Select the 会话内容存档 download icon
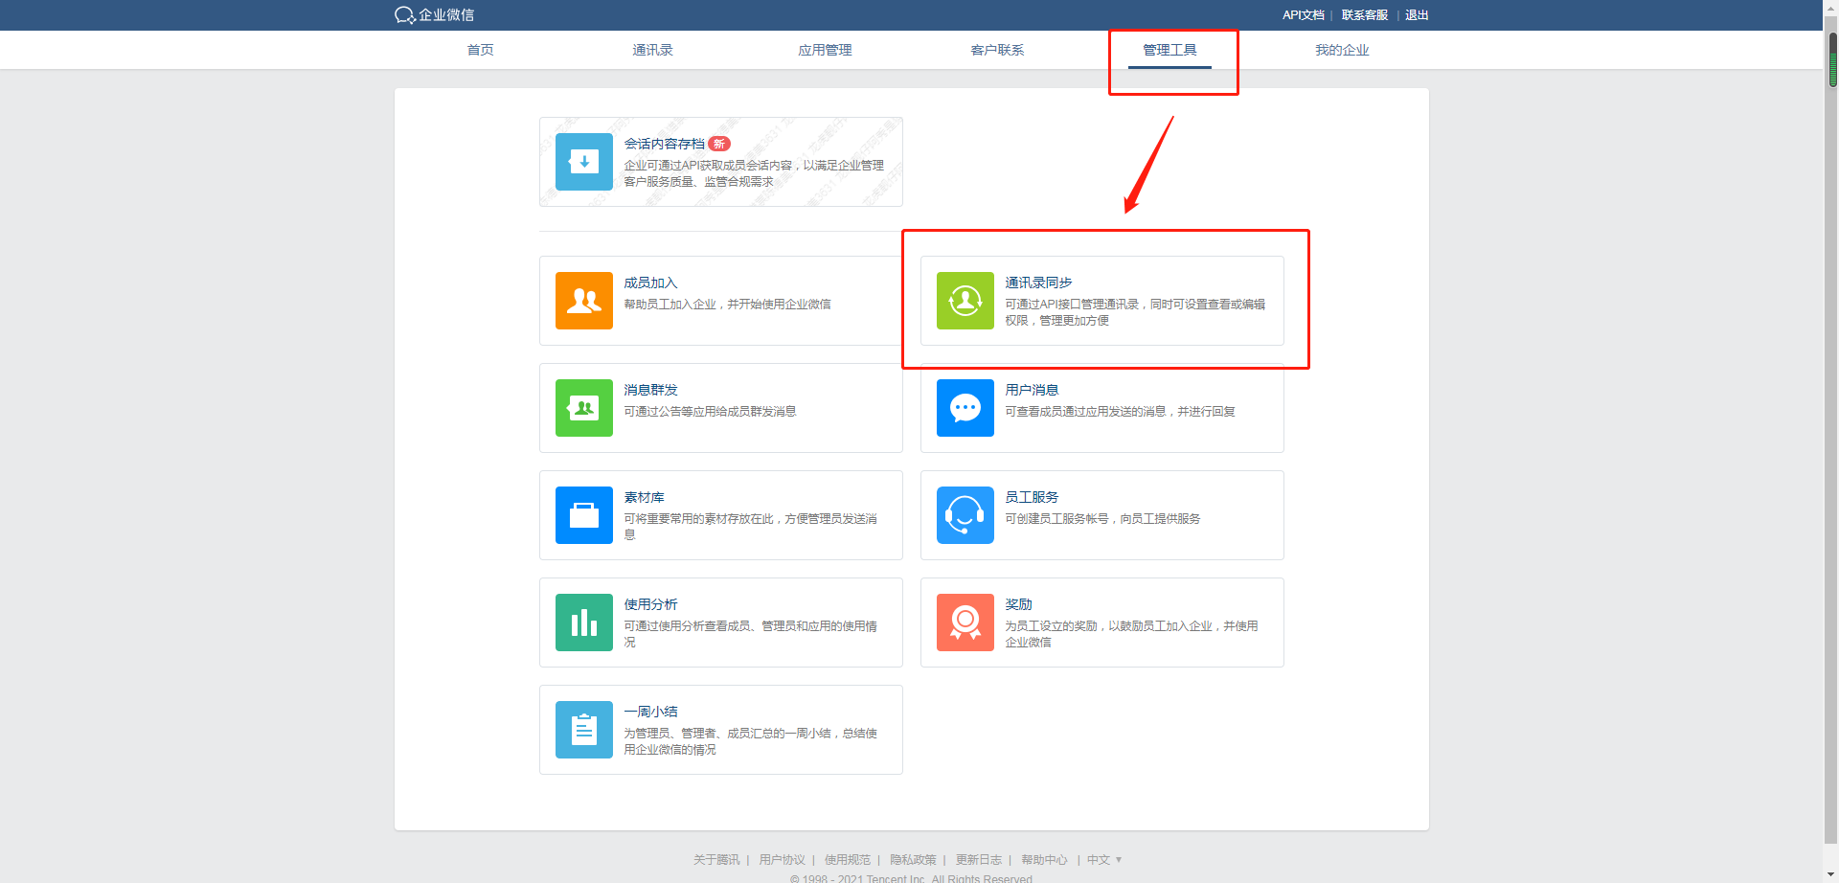The image size is (1839, 883). 583,162
